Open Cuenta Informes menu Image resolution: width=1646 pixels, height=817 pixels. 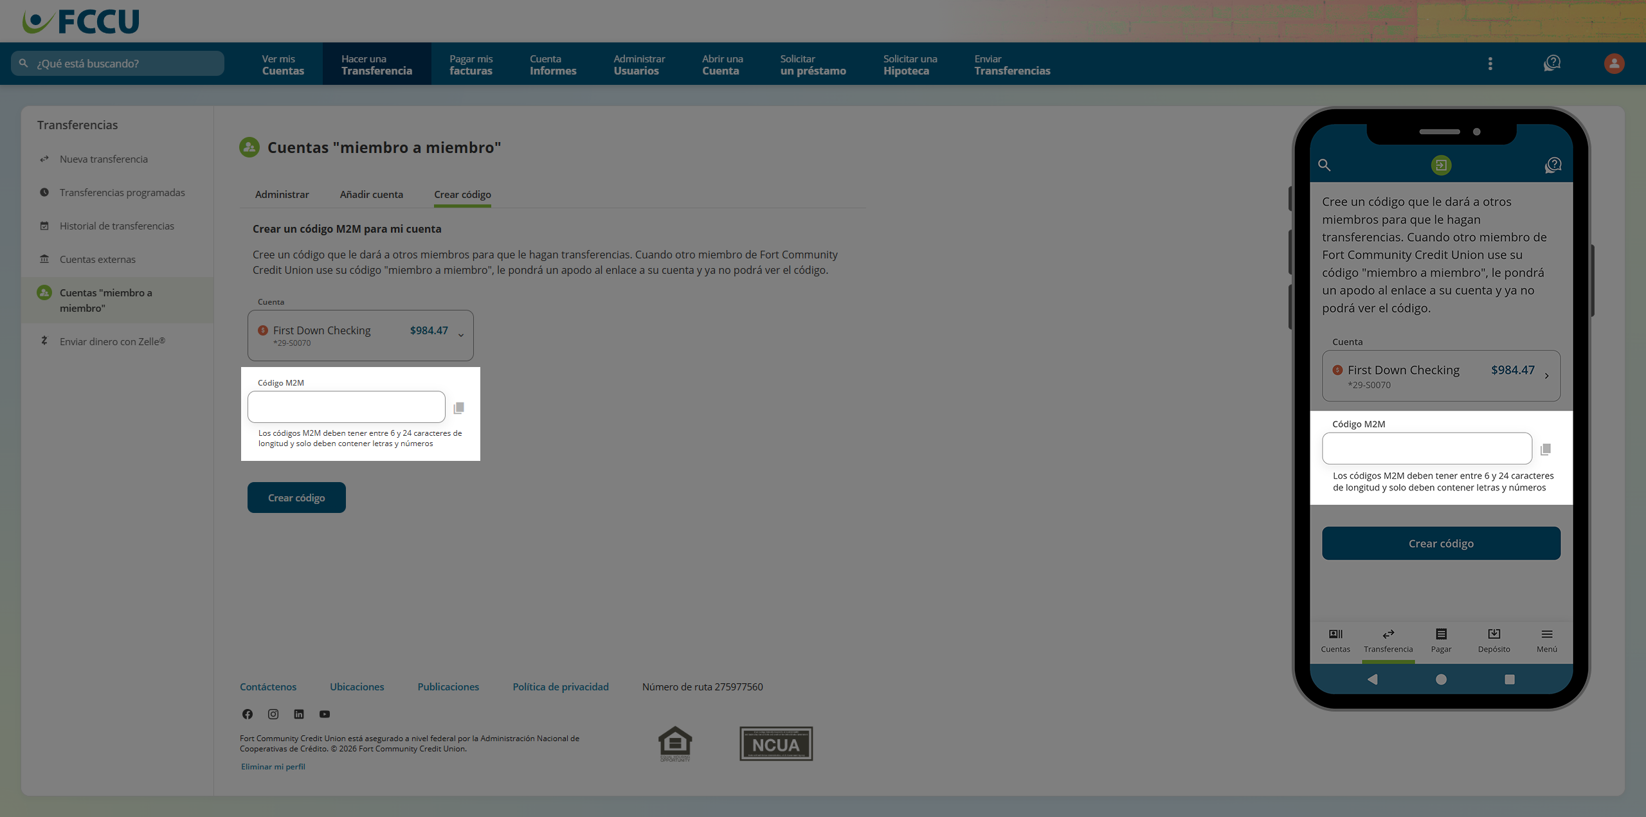pyautogui.click(x=553, y=64)
